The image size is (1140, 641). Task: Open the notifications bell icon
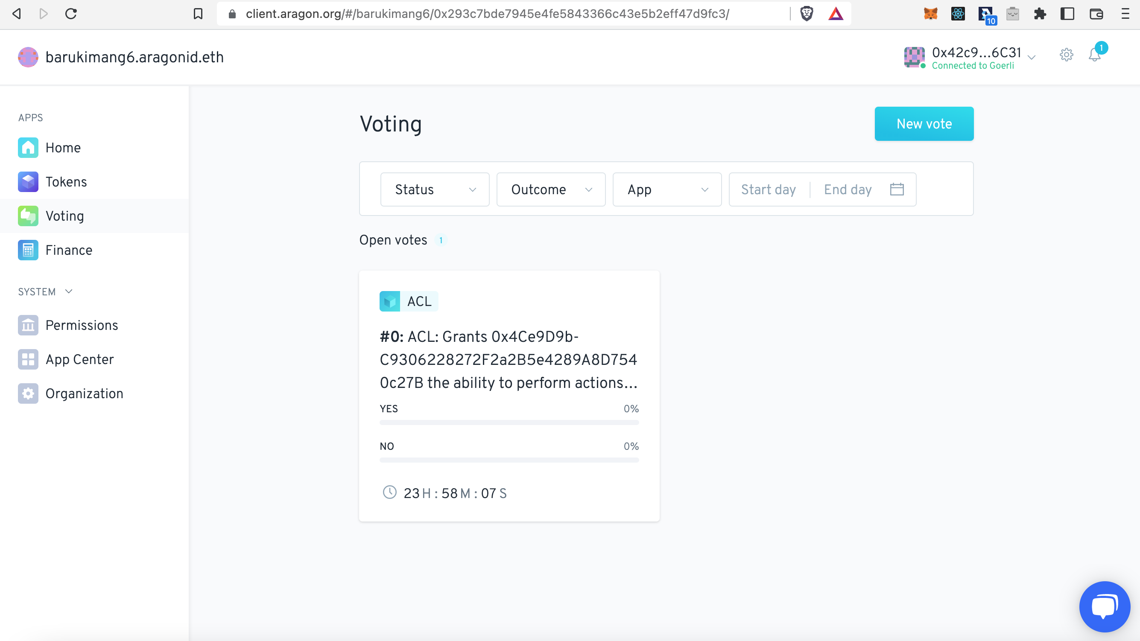point(1094,55)
